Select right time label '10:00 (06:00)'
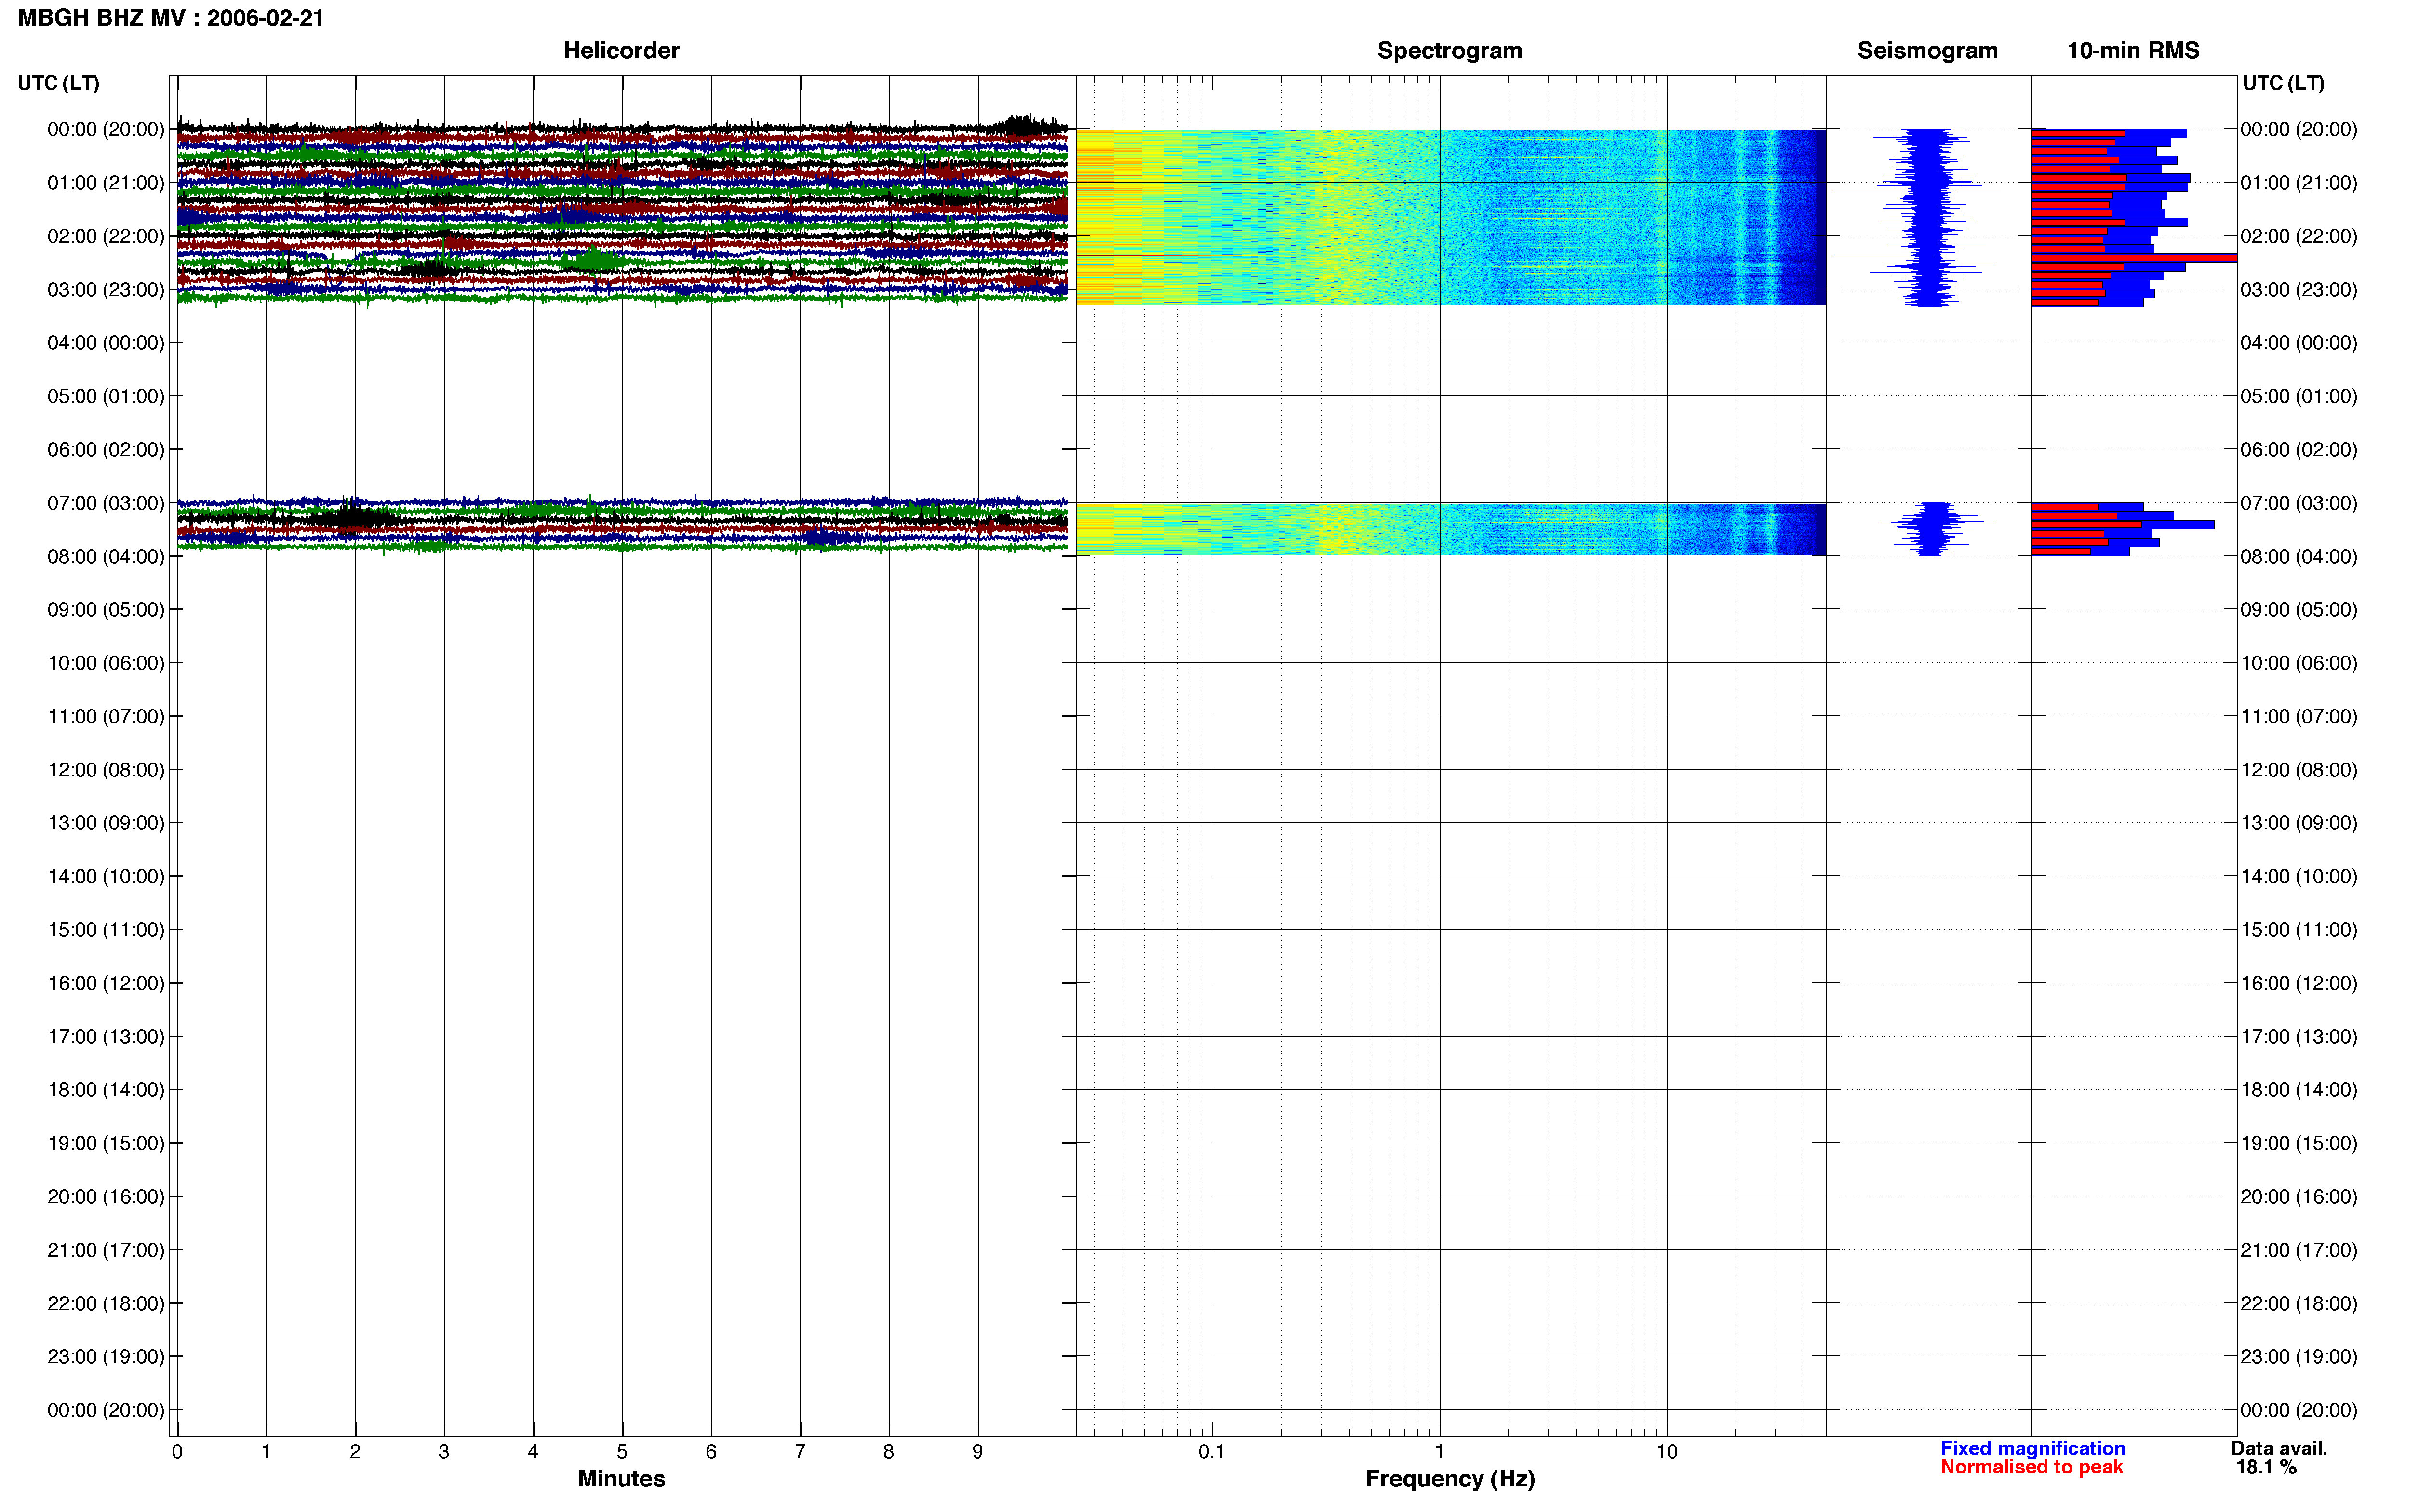This screenshot has height=1512, width=2419. pos(2299,663)
